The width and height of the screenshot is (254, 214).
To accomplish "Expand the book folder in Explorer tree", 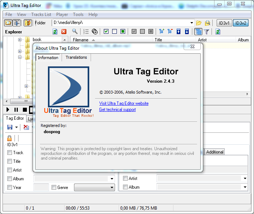I will click(20, 40).
